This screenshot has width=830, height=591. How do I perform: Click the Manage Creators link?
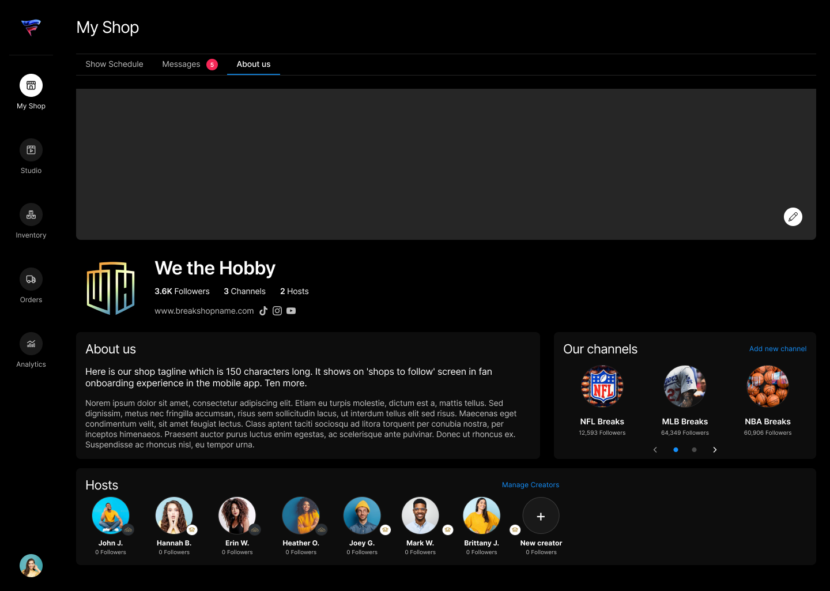coord(530,485)
